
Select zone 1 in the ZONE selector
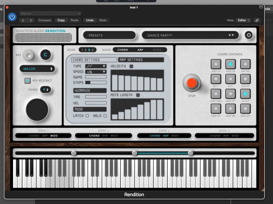[x=82, y=50]
